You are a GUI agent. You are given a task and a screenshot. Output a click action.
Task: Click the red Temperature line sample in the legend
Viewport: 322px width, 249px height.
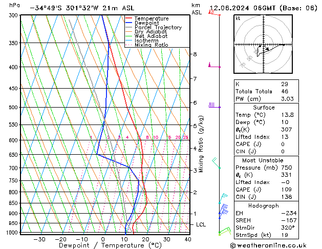[x=128, y=18]
